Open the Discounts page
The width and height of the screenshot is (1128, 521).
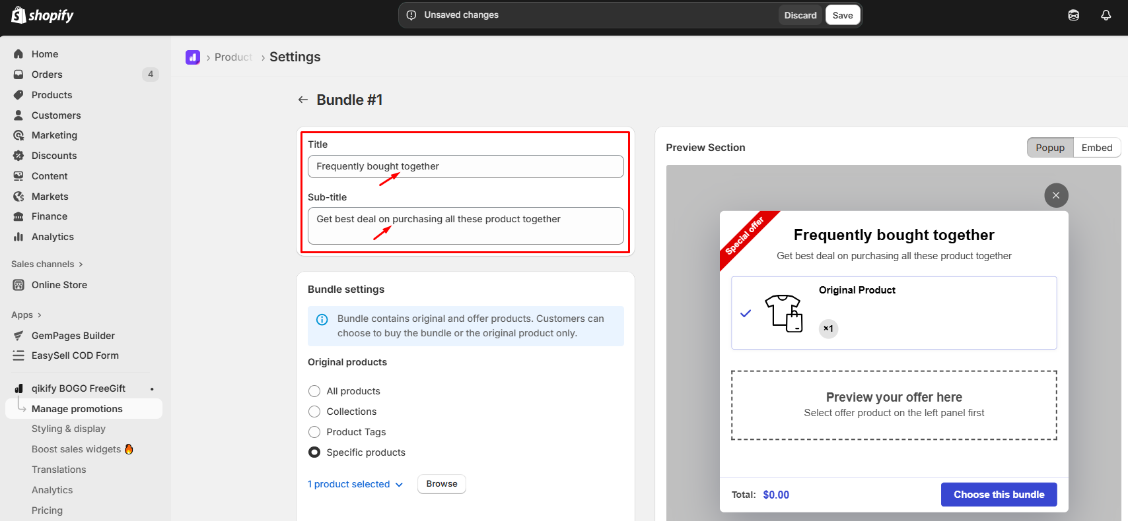point(53,156)
